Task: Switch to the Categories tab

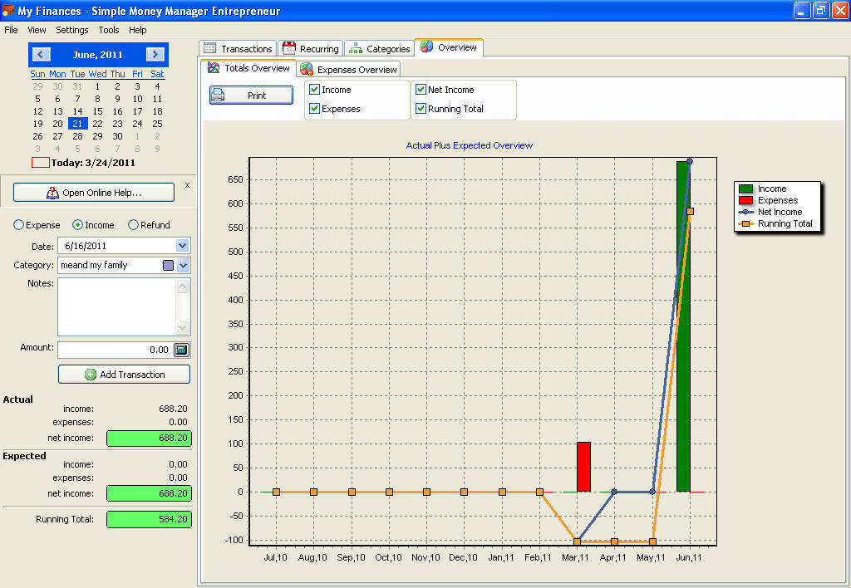Action: (x=379, y=48)
